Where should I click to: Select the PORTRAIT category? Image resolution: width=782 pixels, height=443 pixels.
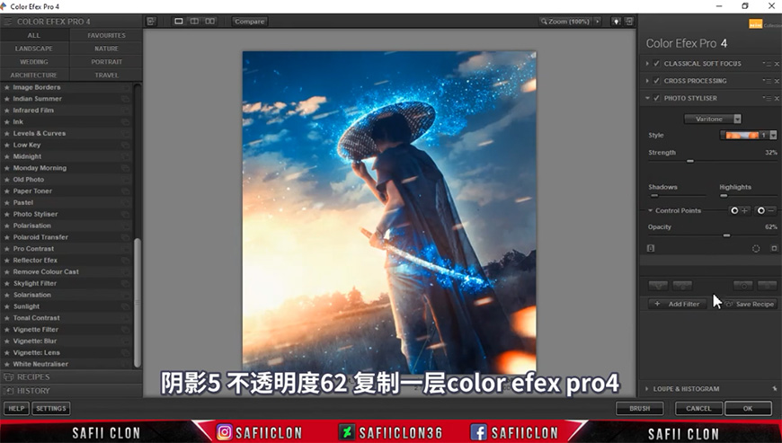[x=106, y=62]
